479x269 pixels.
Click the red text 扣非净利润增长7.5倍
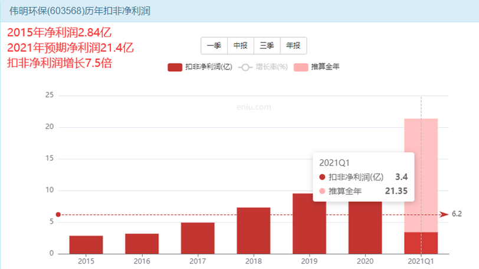60,63
